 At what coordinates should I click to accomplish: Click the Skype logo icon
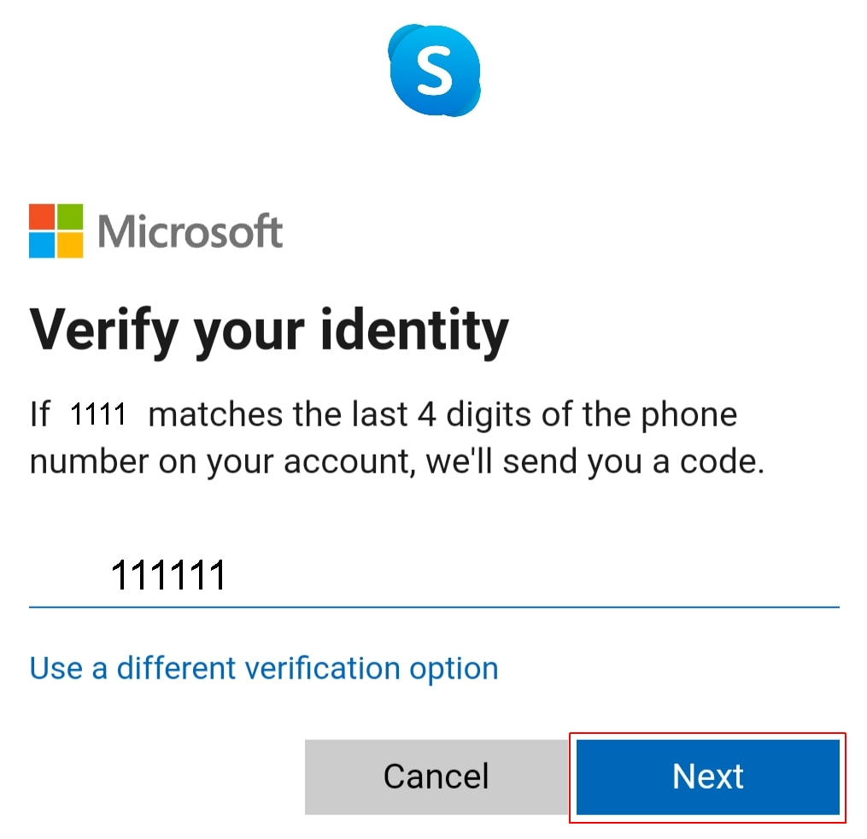pos(434,70)
